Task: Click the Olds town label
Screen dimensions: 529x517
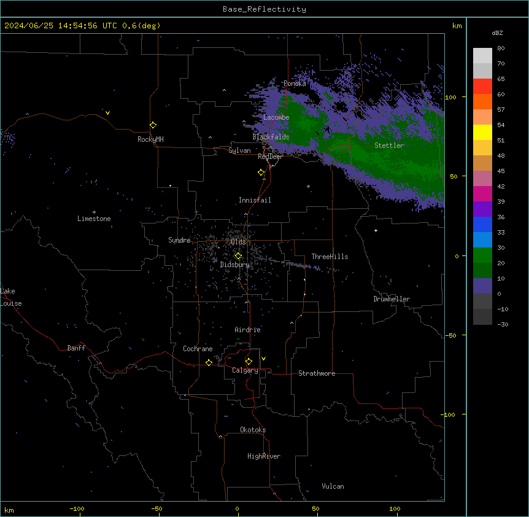Action: pos(238,242)
